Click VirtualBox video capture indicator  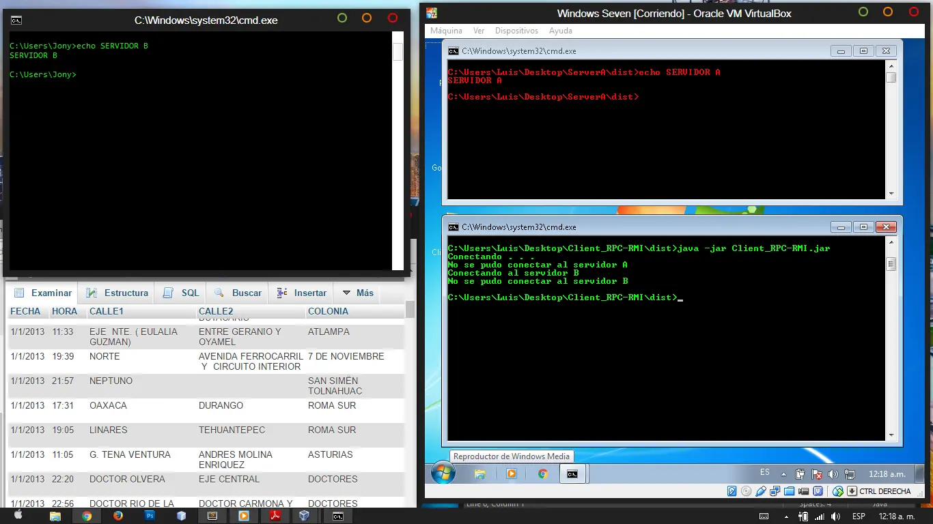coord(803,491)
